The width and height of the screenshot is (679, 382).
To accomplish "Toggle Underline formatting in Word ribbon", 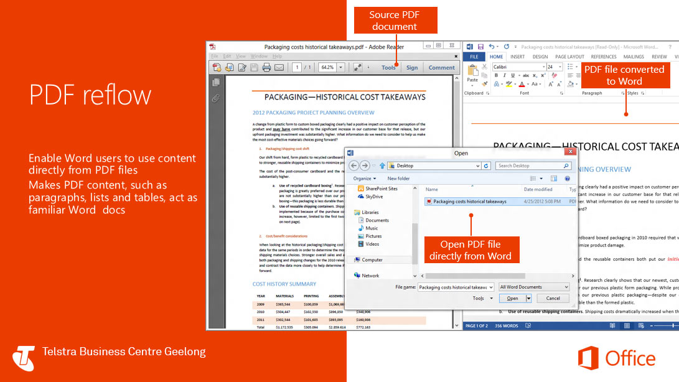I will click(513, 75).
